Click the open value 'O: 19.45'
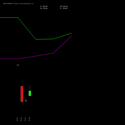Screen dimensions: 125x125 point(44,8)
